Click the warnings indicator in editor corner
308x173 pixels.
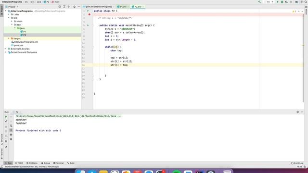(x=294, y=12)
